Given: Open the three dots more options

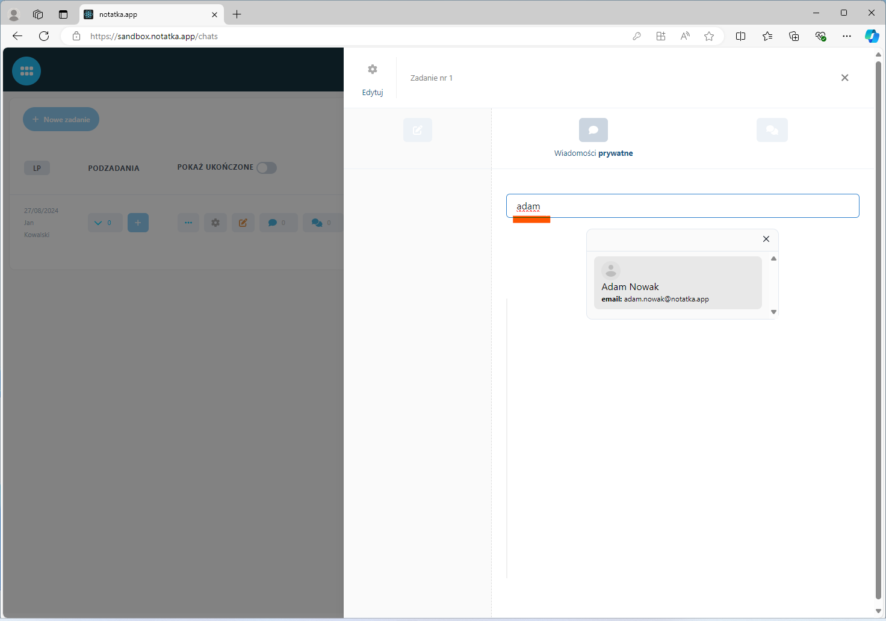Looking at the screenshot, I should tap(188, 223).
